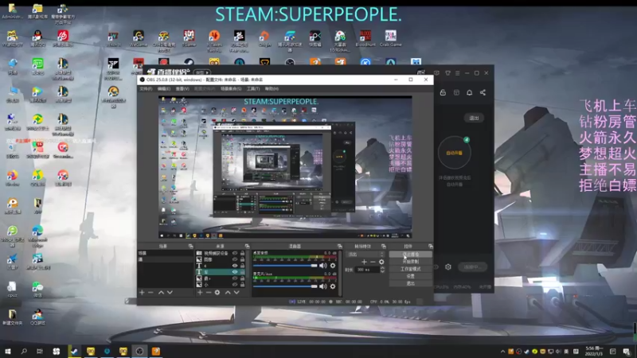Open desktop audio settings gear in mixer

click(x=333, y=266)
